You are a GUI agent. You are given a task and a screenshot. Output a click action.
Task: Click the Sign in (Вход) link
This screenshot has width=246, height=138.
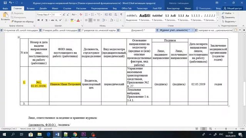point(218,8)
